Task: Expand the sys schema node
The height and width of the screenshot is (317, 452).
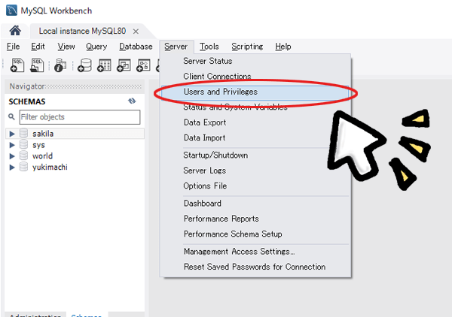Action: pyautogui.click(x=12, y=145)
